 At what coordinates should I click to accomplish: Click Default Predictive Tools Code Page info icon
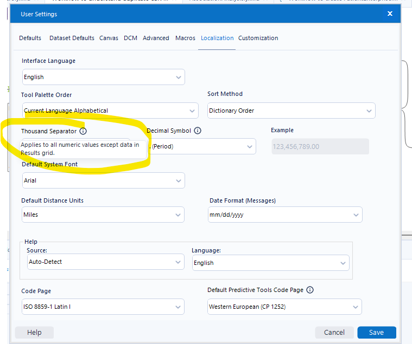[x=310, y=290]
